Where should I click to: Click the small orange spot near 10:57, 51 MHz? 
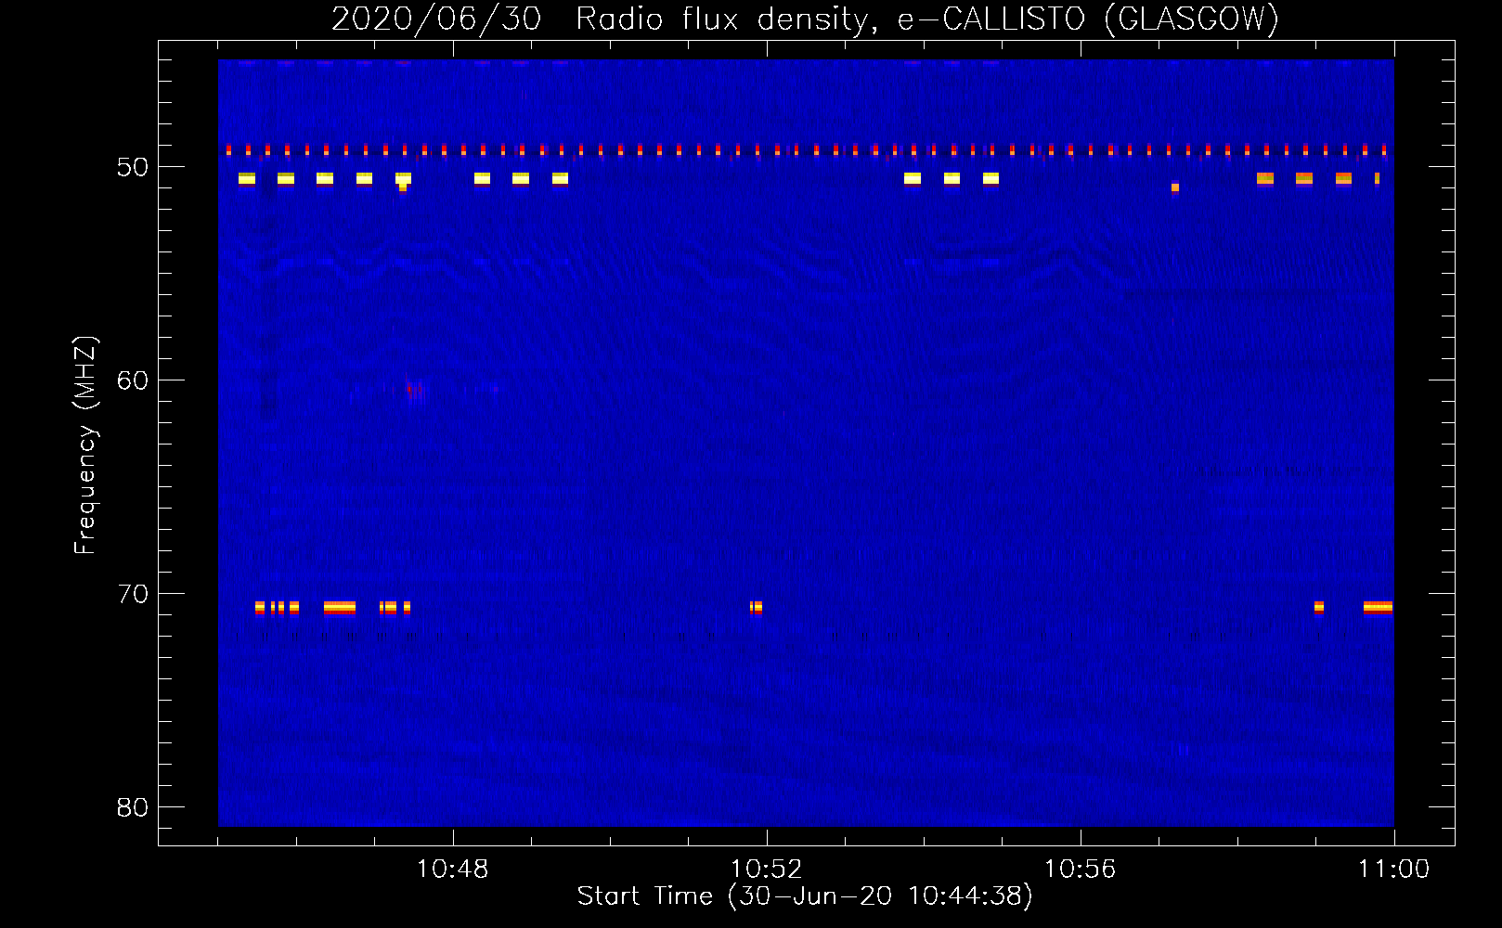tap(1175, 187)
